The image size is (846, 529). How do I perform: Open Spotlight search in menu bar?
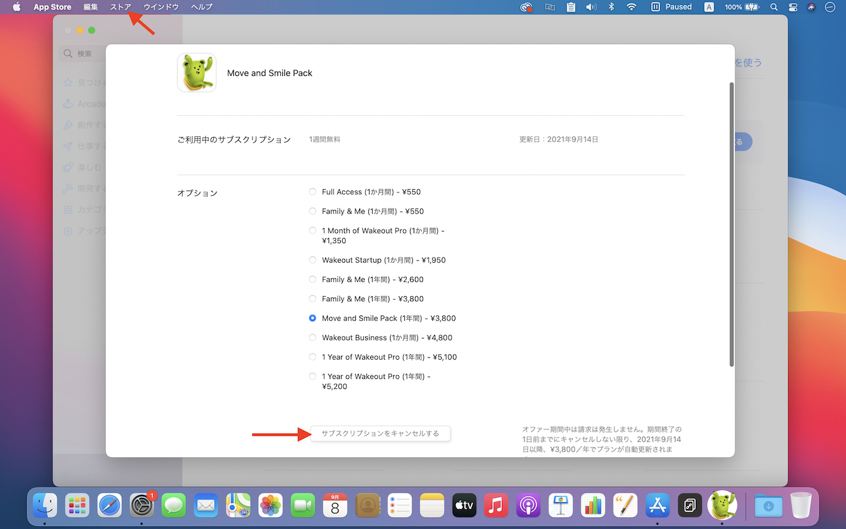774,7
